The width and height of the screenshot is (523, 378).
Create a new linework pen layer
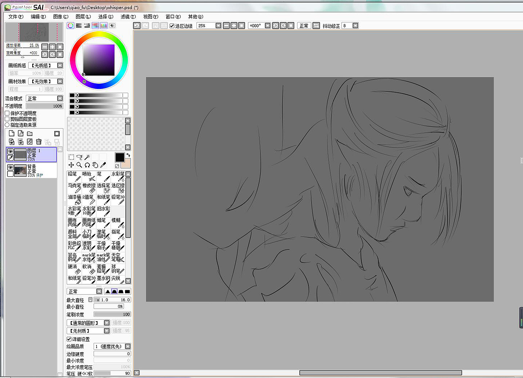[x=20, y=133]
